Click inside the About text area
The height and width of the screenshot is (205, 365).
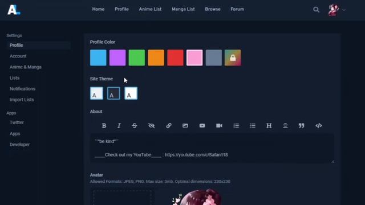tap(212, 148)
